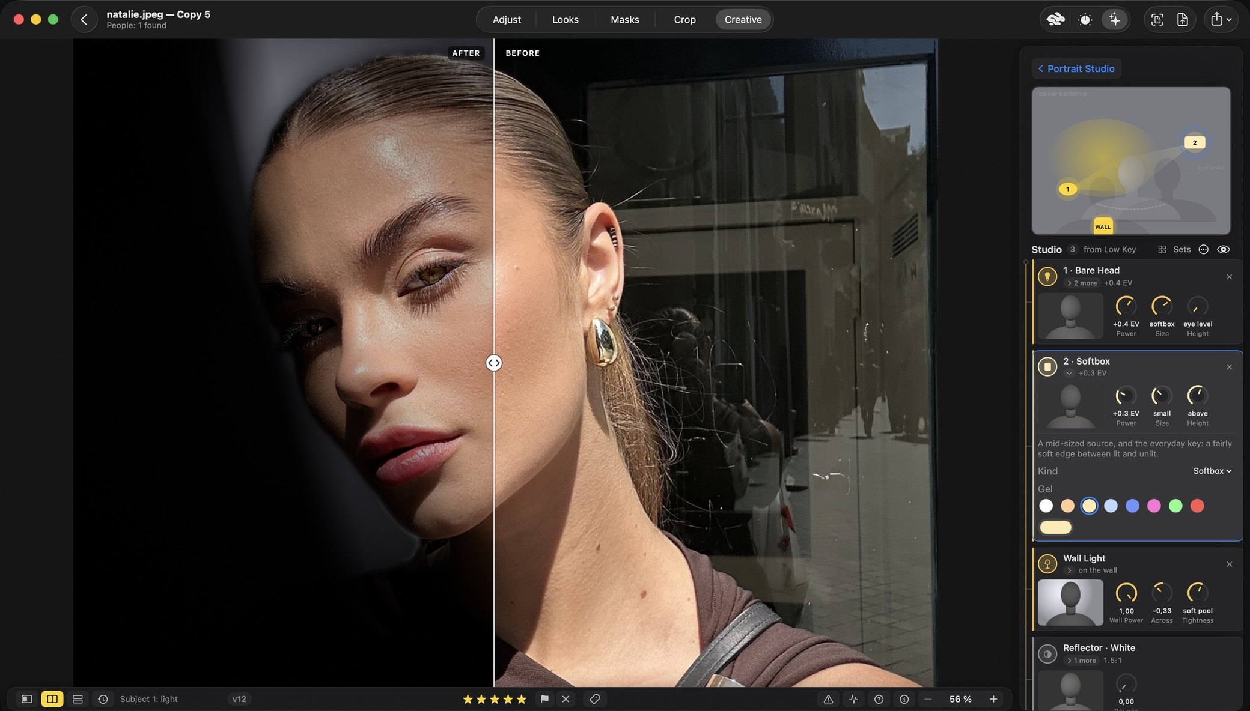Image resolution: width=1250 pixels, height=711 pixels.
Task: Select the red gel swatch
Action: click(x=1197, y=506)
